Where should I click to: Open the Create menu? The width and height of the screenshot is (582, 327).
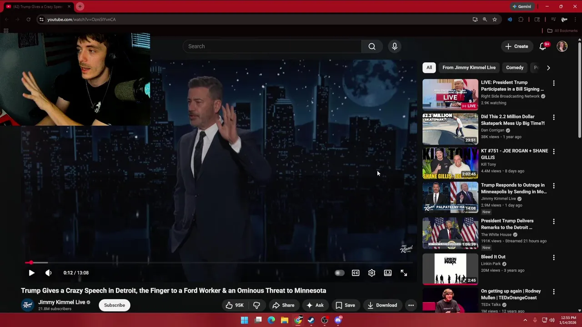coord(517,46)
